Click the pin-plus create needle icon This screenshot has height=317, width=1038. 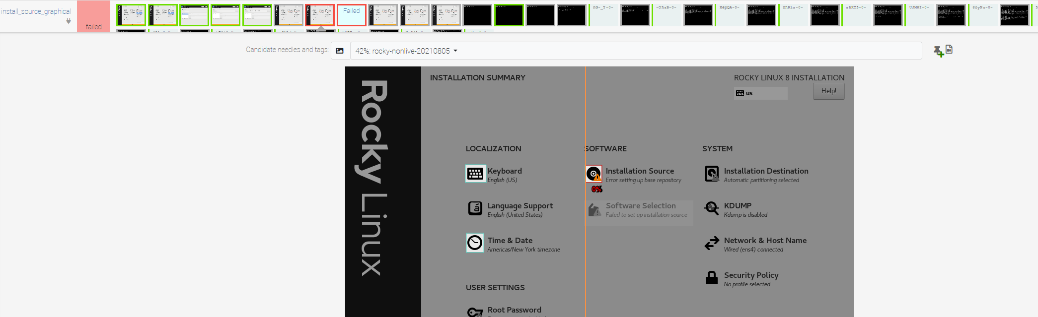tap(938, 51)
